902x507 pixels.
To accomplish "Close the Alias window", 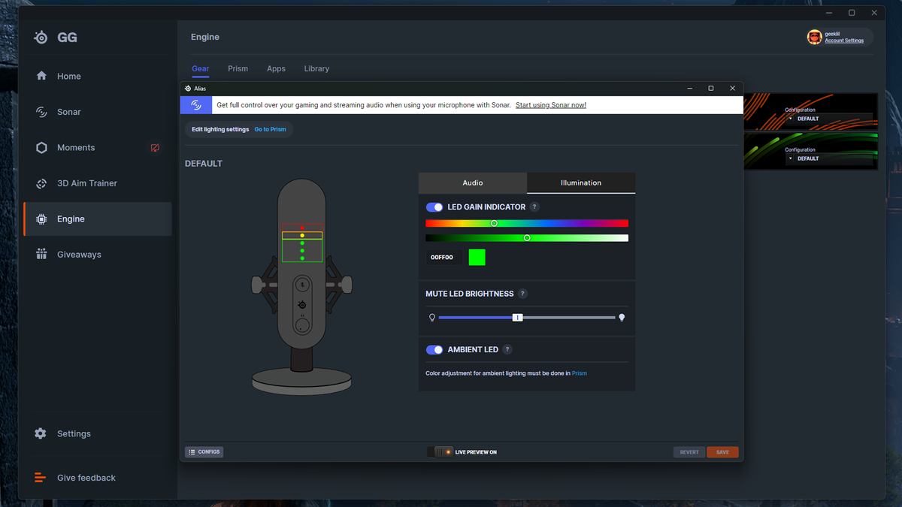I will click(x=733, y=89).
